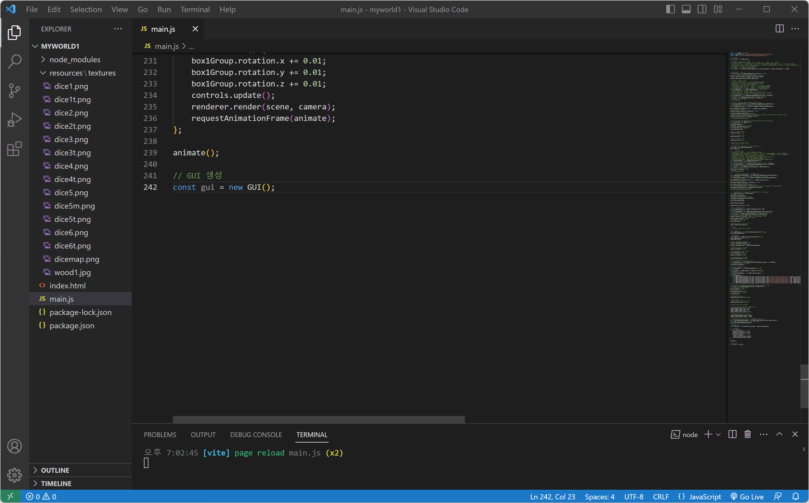Kill terminal with the trash icon
Image resolution: width=809 pixels, height=503 pixels.
(747, 434)
